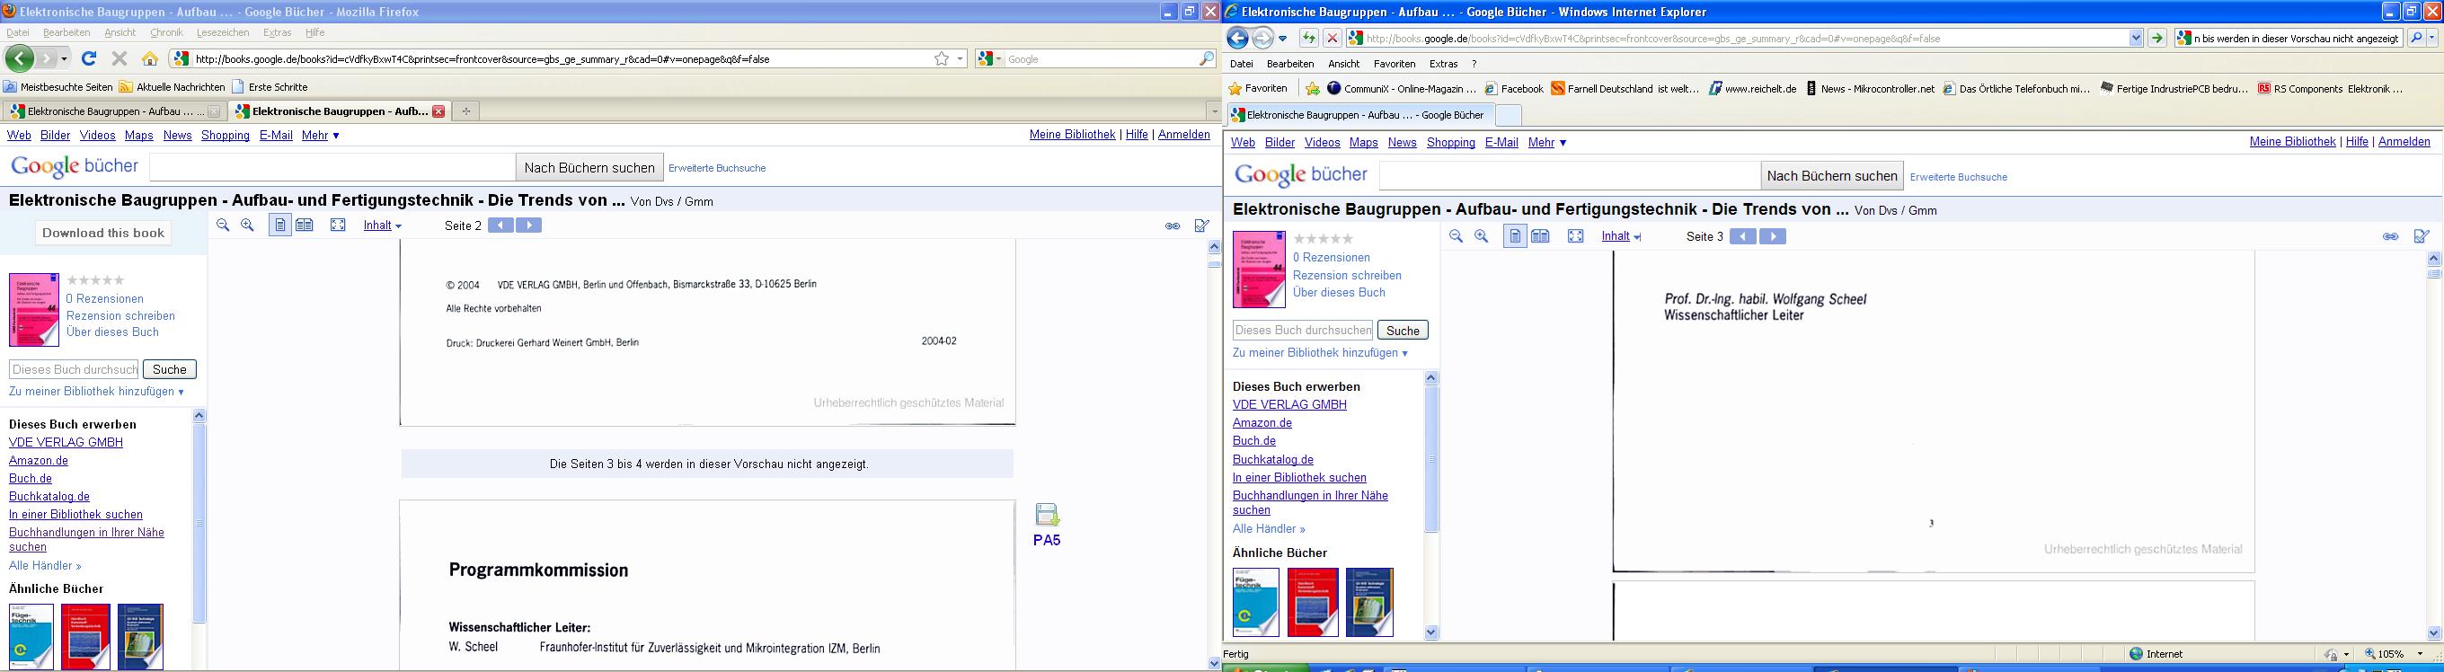This screenshot has width=2444, height=672.
Task: Rate book with star rating in Firefox
Action: click(96, 280)
